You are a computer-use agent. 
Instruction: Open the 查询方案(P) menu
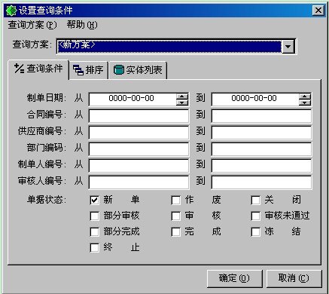pyautogui.click(x=32, y=25)
